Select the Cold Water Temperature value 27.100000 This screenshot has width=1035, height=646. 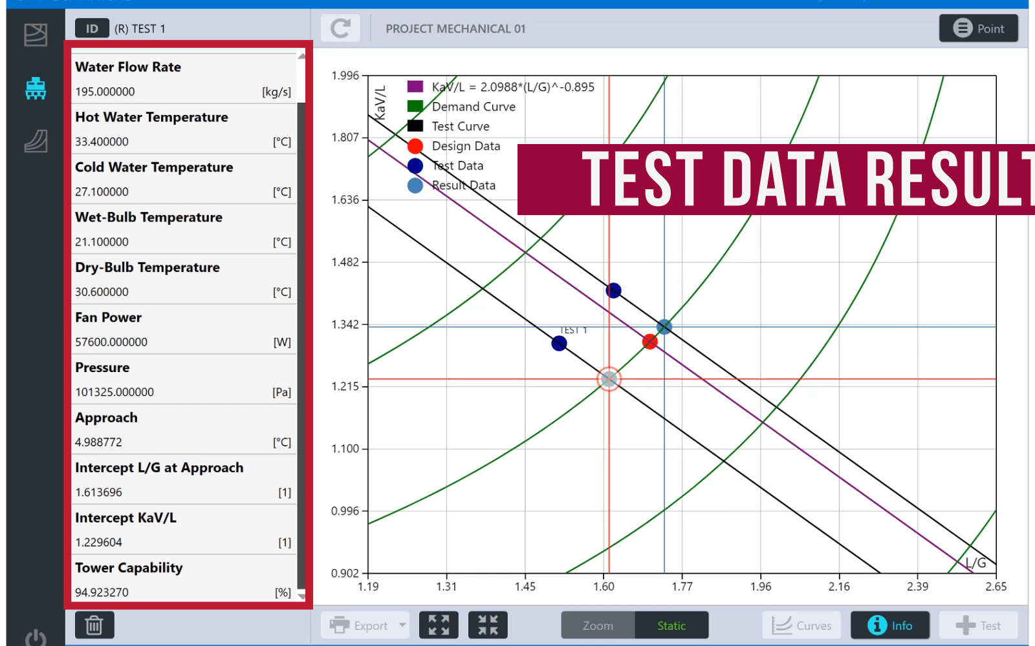coord(102,192)
